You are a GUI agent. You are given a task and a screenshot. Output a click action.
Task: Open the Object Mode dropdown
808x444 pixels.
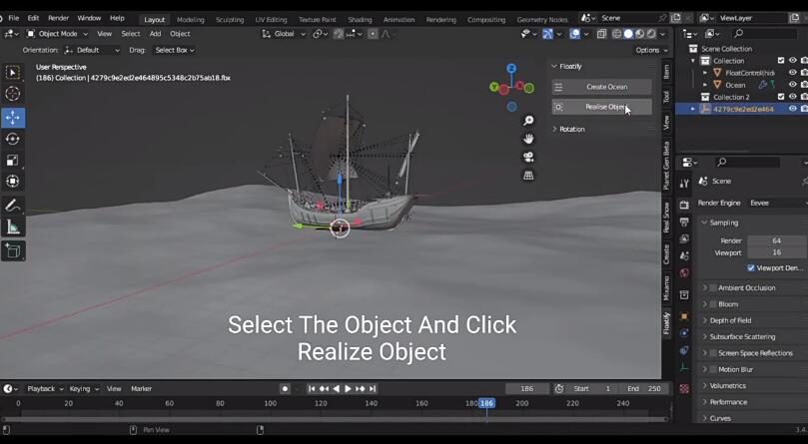[57, 34]
